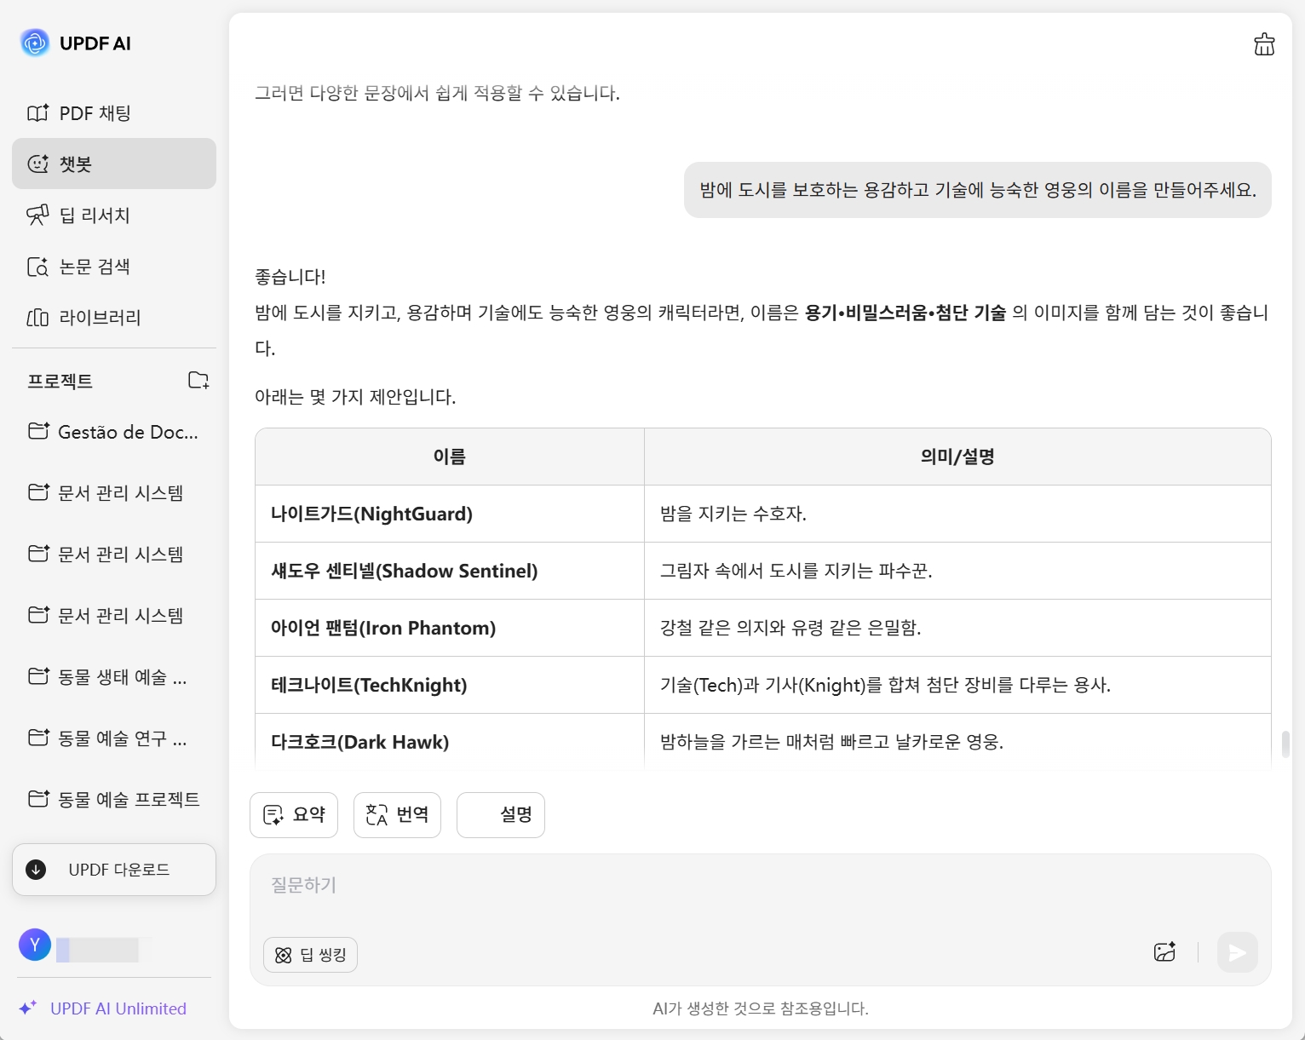Image resolution: width=1305 pixels, height=1040 pixels.
Task: Click the description starting '기술(Tech)과 기사(Knight)를'
Action: click(886, 685)
